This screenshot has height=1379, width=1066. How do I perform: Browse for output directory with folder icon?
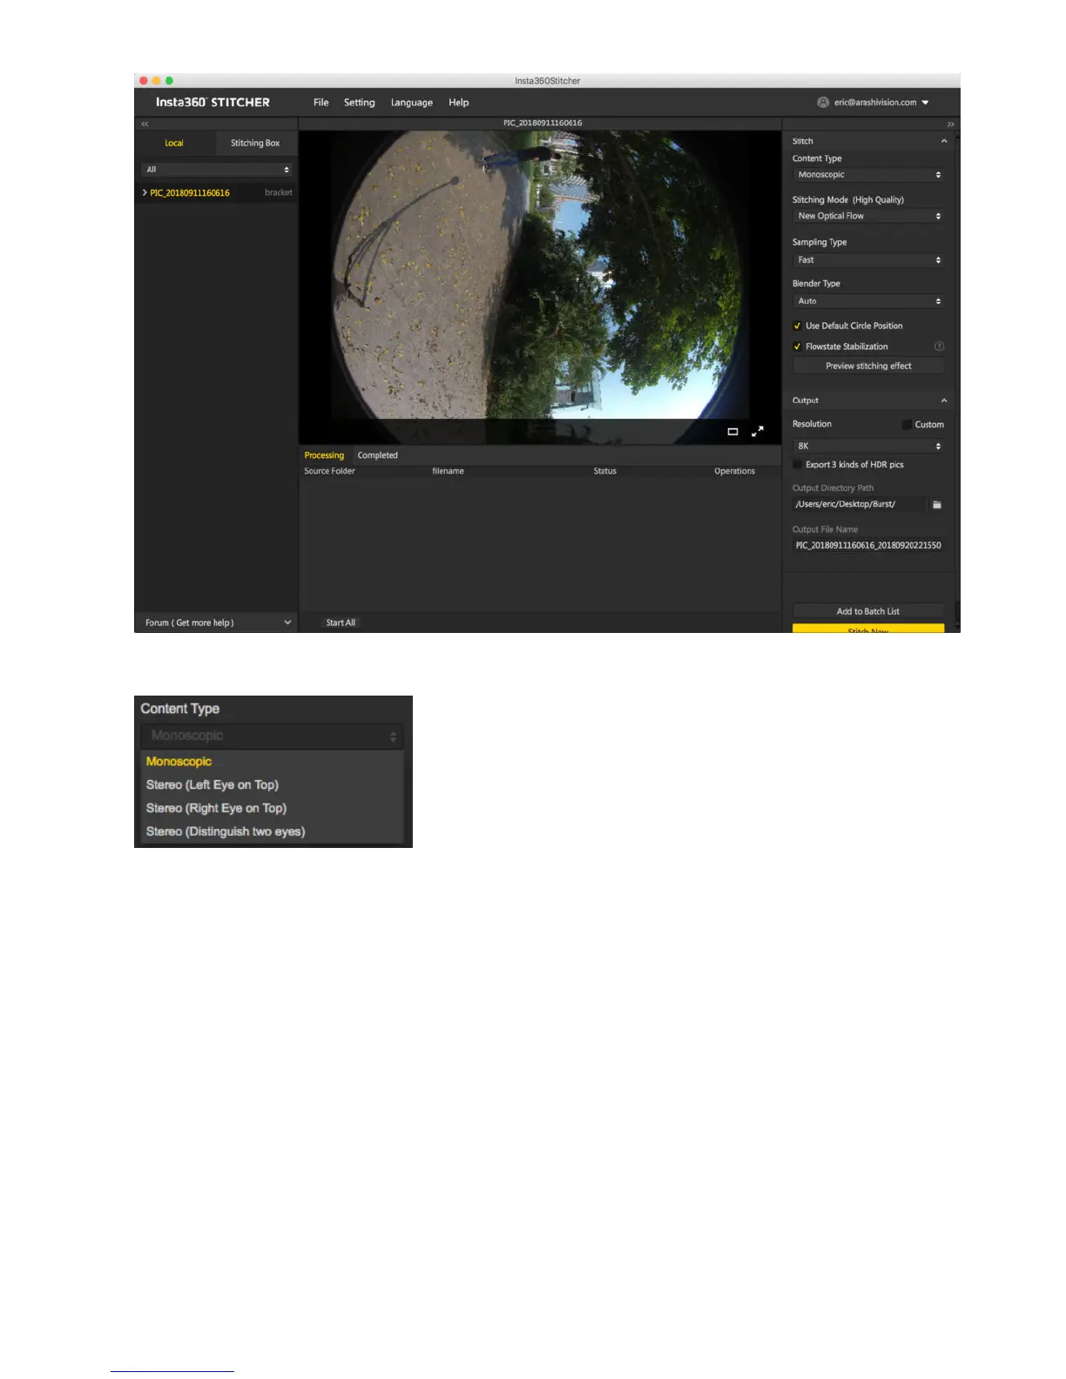tap(937, 505)
